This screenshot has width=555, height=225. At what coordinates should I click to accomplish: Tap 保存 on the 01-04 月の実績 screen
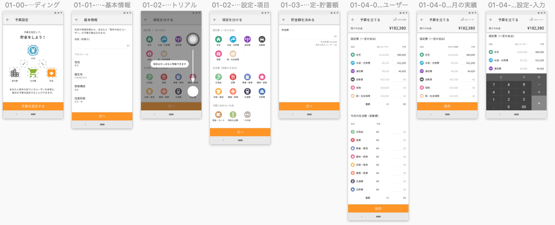447,106
